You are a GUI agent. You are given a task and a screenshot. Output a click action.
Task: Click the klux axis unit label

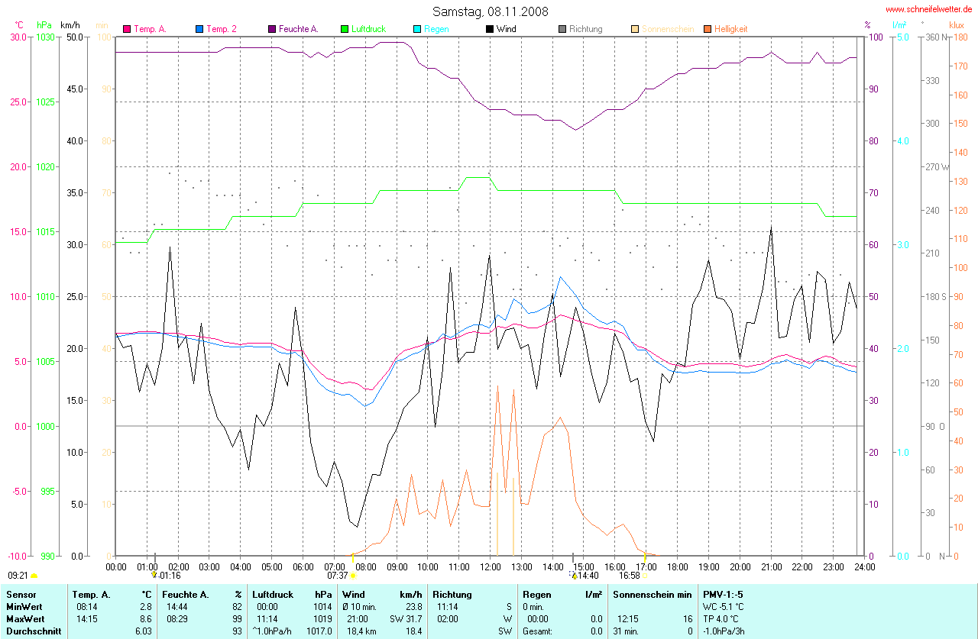point(957,25)
